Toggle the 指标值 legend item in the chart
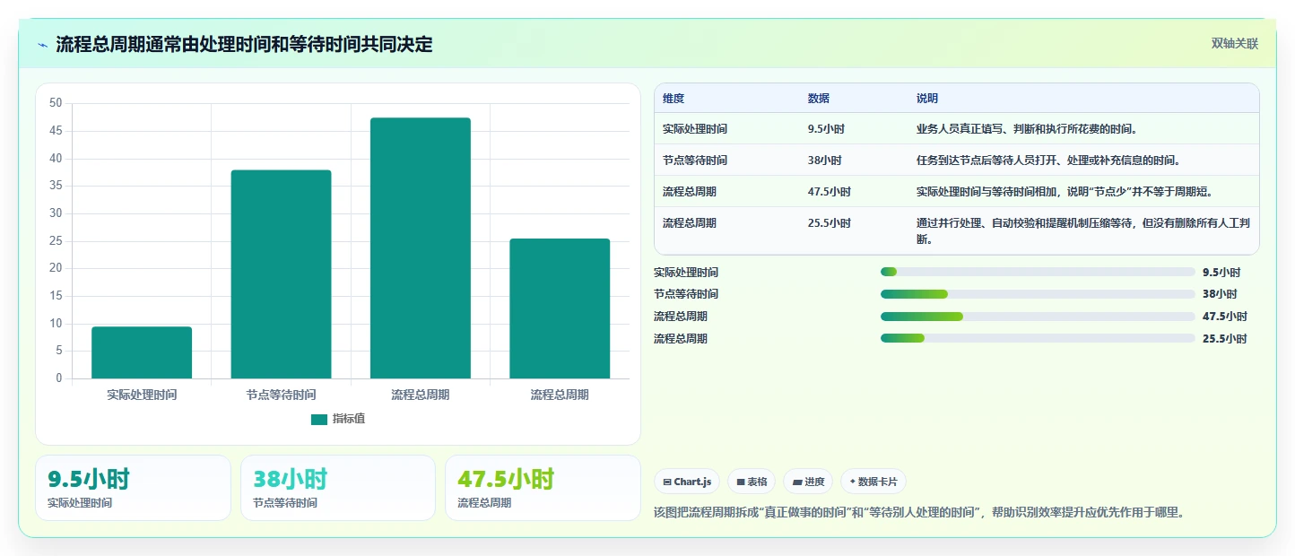Screen dimensions: 1295x556 [338, 419]
